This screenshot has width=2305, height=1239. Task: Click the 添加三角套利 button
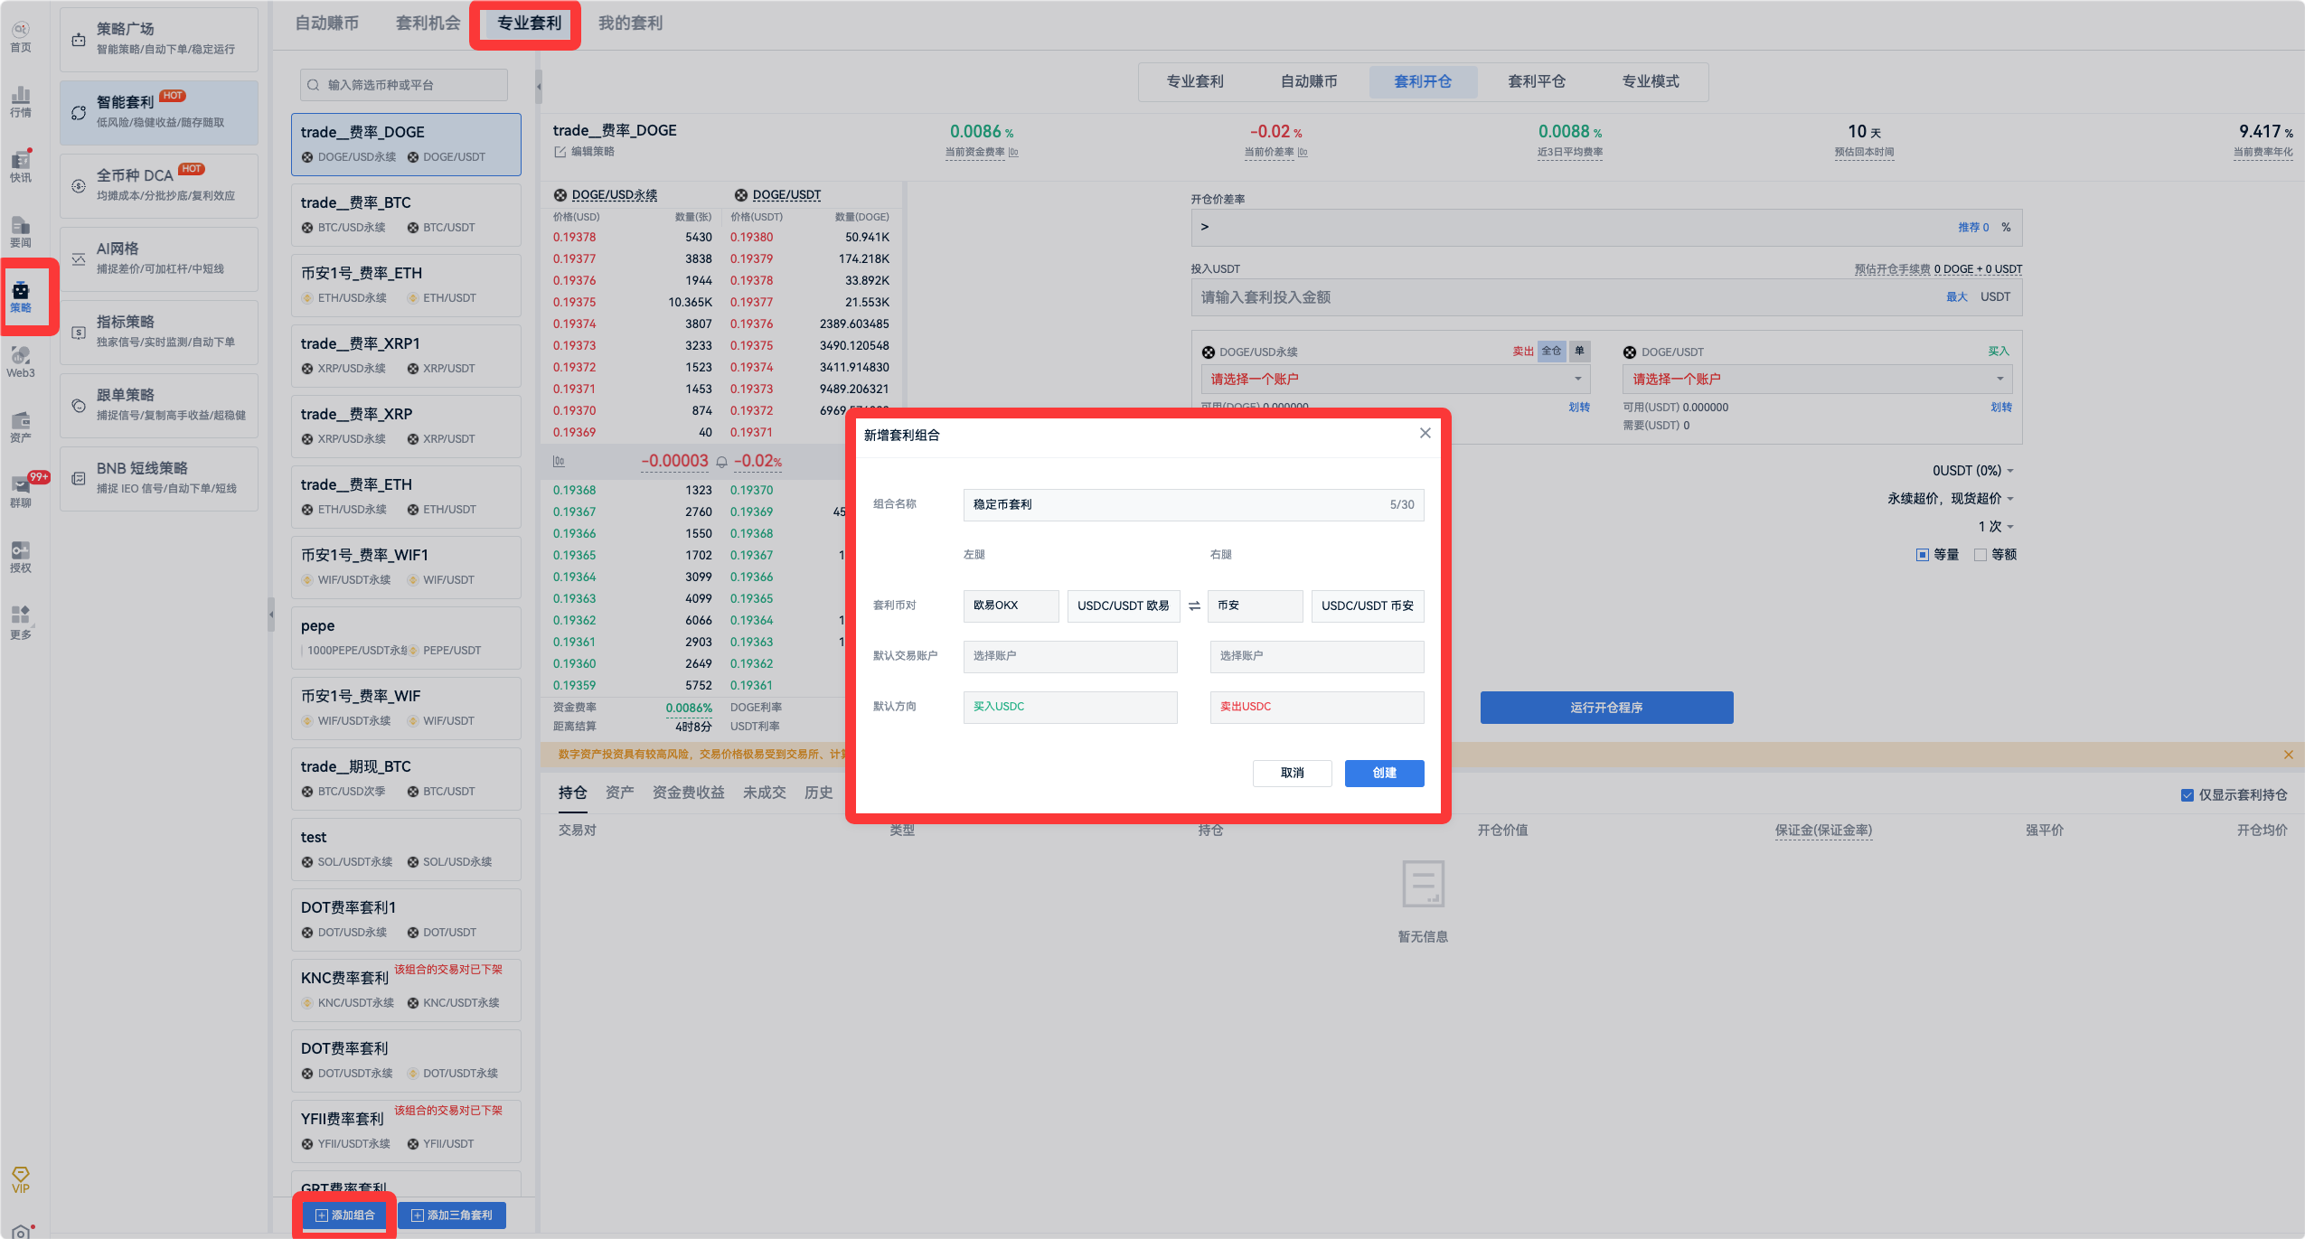tap(452, 1216)
